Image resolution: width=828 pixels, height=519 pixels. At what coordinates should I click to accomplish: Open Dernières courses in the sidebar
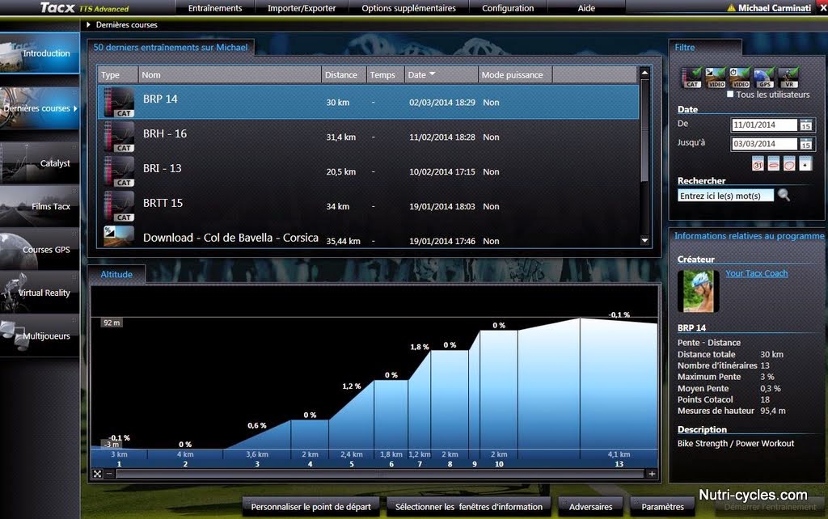pyautogui.click(x=40, y=108)
